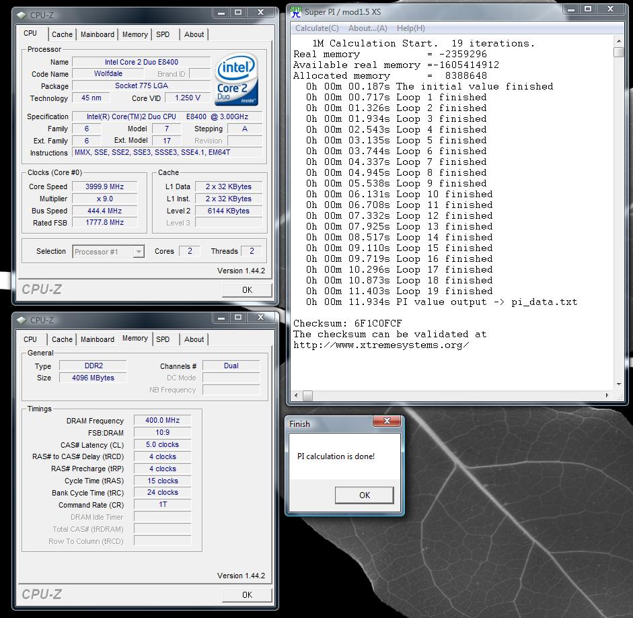Click the Super PI horizontal scroll right arrow

point(607,395)
